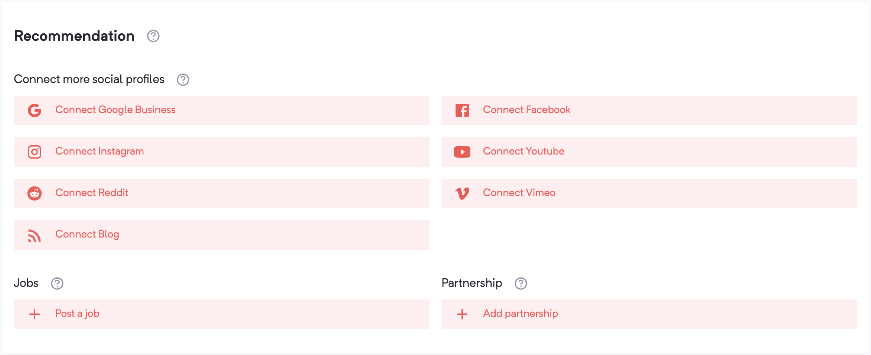
Task: Select Add partnership button
Action: (x=649, y=314)
